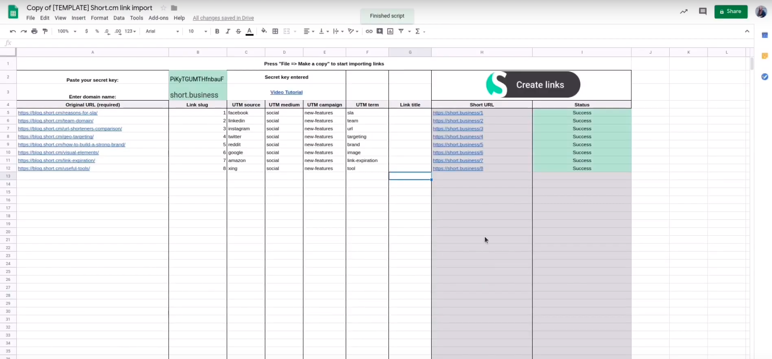Insert a link from the toolbar
The width and height of the screenshot is (772, 359).
[369, 31]
